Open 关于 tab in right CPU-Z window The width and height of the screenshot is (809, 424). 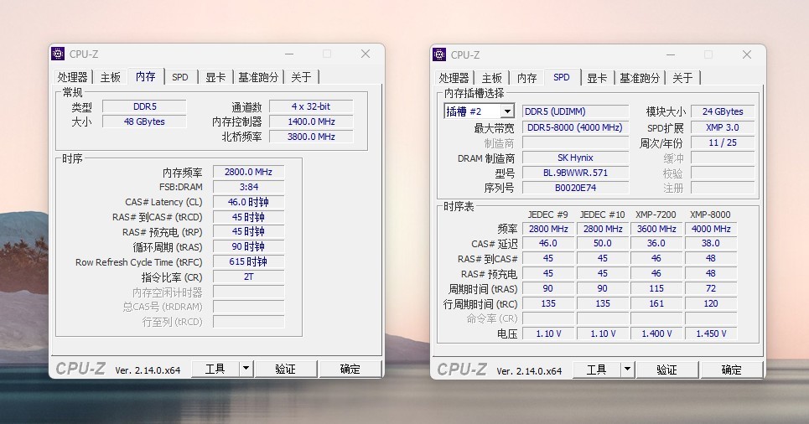click(x=682, y=78)
